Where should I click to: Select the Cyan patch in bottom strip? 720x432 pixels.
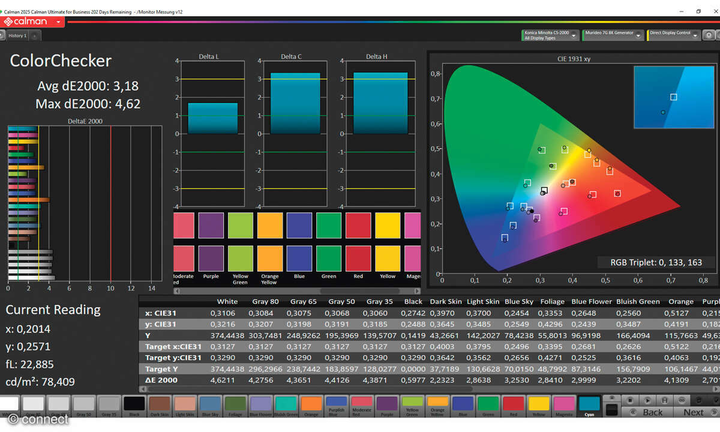589,405
